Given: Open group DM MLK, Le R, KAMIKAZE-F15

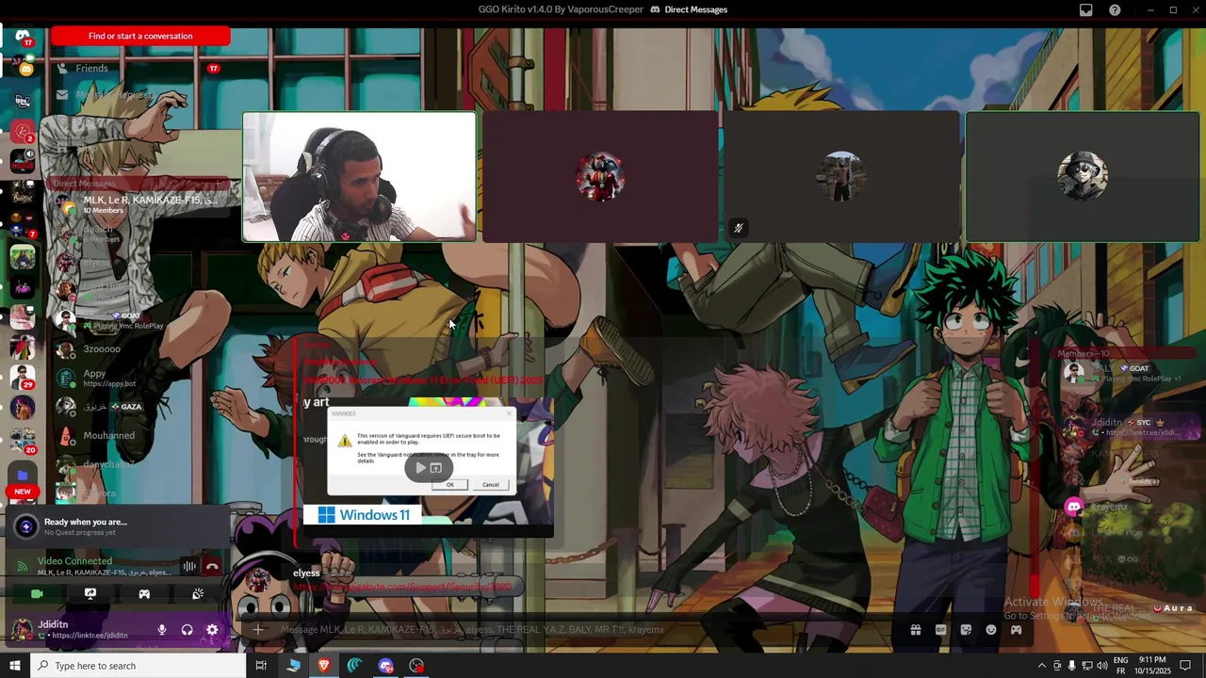Looking at the screenshot, I should (x=139, y=204).
